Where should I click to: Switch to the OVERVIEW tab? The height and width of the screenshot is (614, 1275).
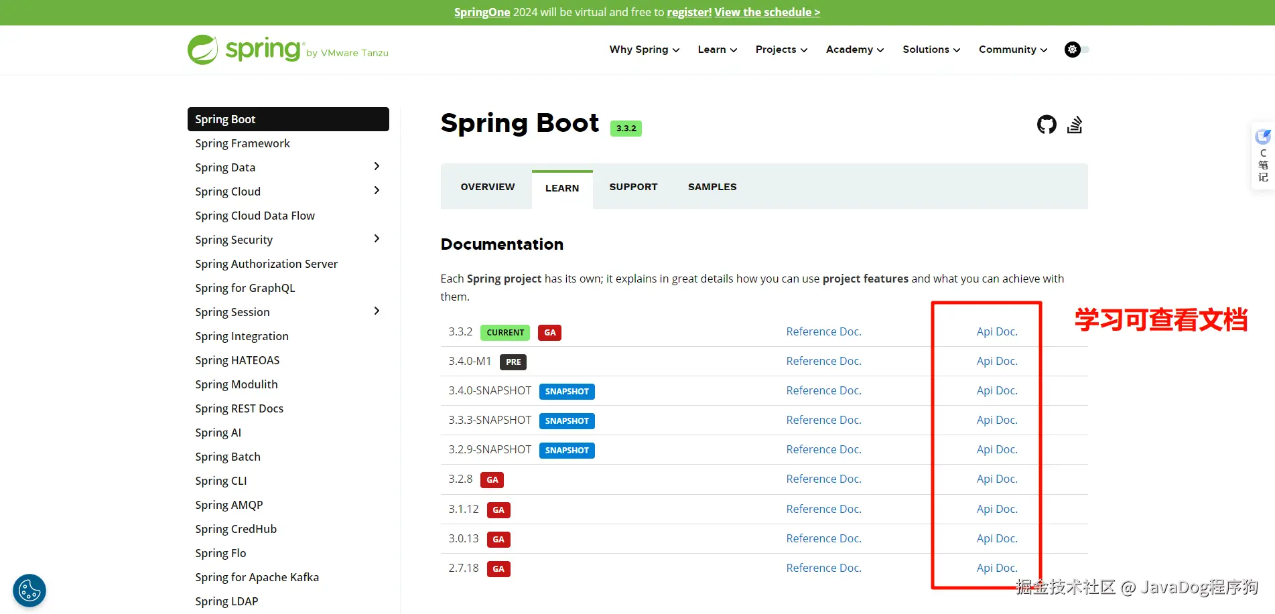click(488, 187)
